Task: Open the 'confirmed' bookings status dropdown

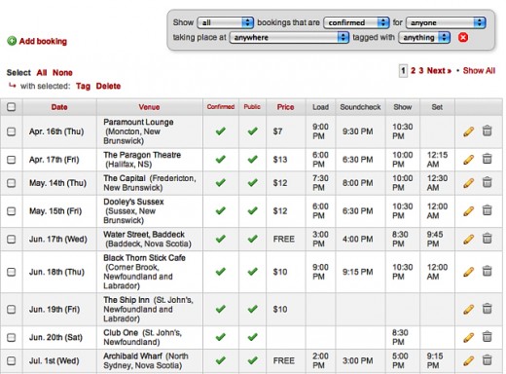Action: coord(356,22)
